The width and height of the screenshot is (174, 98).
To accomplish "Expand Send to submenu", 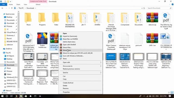I will pyautogui.click(x=80, y=73).
